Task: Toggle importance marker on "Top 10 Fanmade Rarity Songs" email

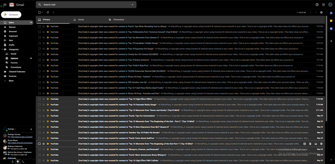Action: [48, 104]
